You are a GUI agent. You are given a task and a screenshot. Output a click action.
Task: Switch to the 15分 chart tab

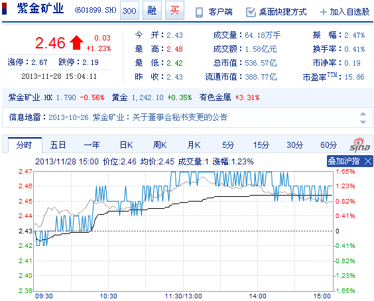pos(261,145)
